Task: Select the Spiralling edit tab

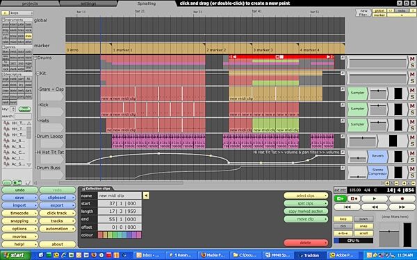Action: point(147,3)
